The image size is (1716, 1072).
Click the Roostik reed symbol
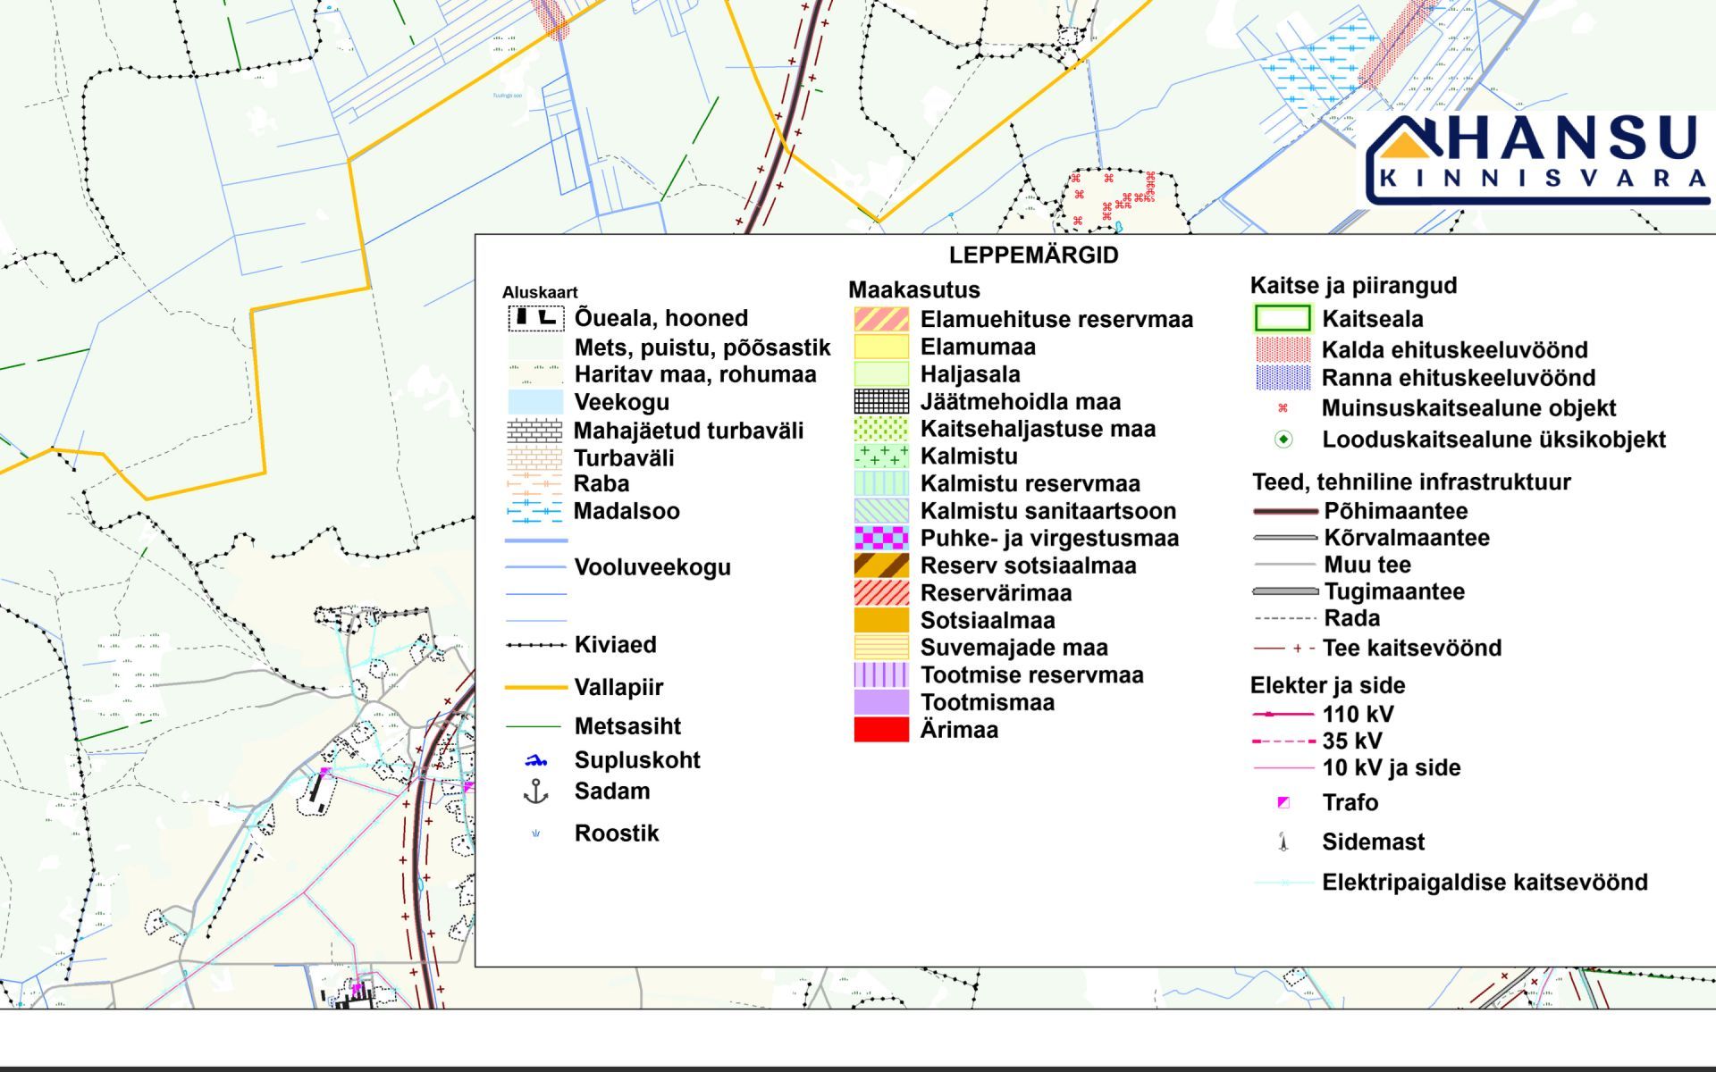pos(535,833)
